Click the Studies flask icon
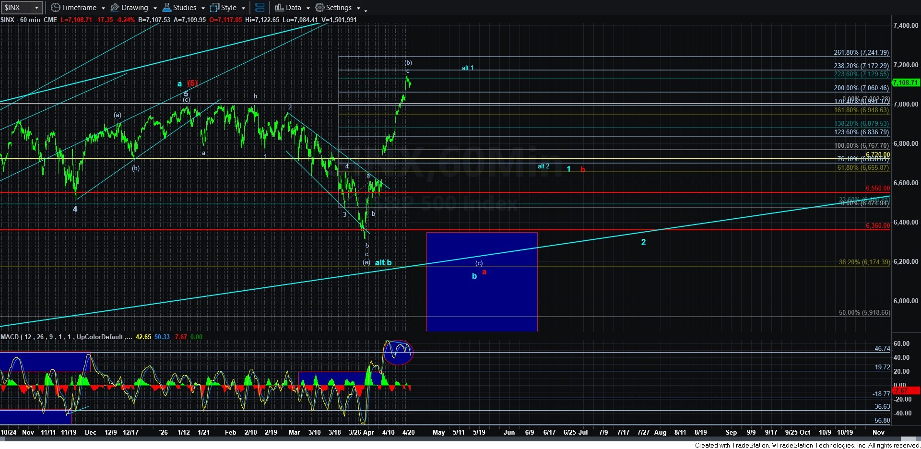The image size is (921, 449). point(166,8)
